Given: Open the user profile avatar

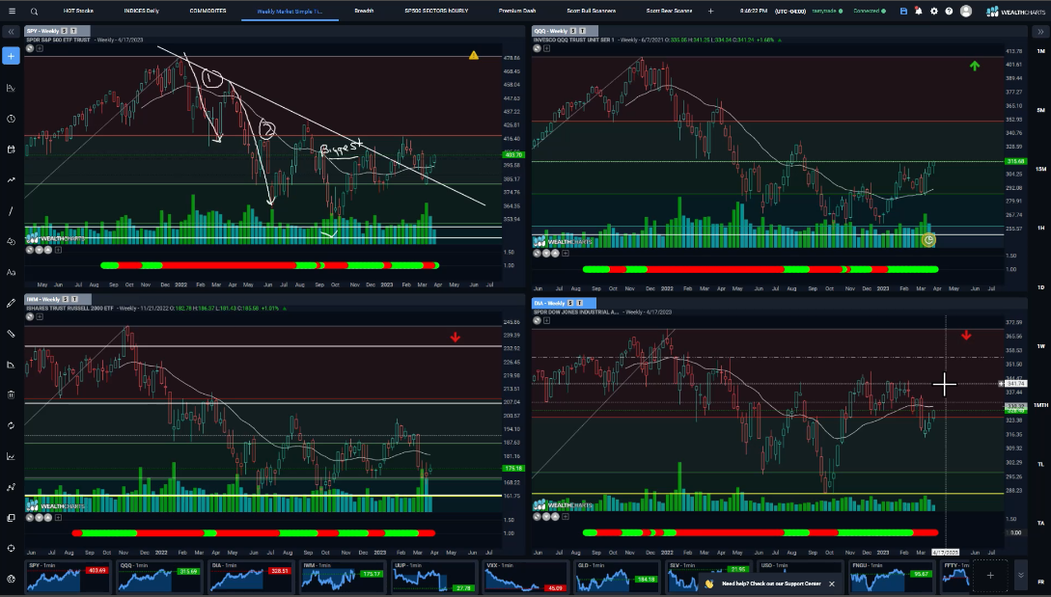Looking at the screenshot, I should pyautogui.click(x=966, y=11).
